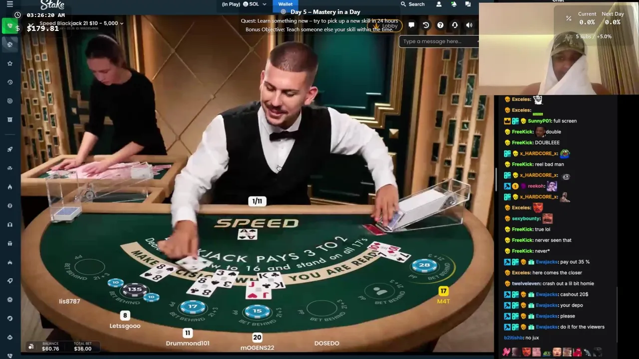Image resolution: width=639 pixels, height=359 pixels.
Task: Open the Search in the top bar
Action: (412, 4)
